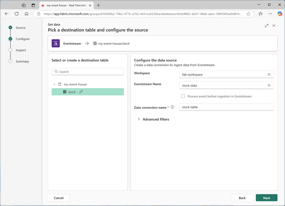Go to the Inspect step
Image resolution: width=285 pixels, height=206 pixels.
[x=21, y=50]
